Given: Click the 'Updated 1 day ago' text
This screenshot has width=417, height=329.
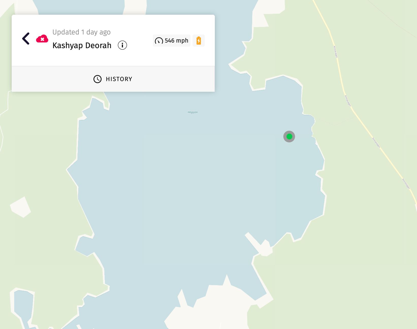Looking at the screenshot, I should (x=82, y=32).
